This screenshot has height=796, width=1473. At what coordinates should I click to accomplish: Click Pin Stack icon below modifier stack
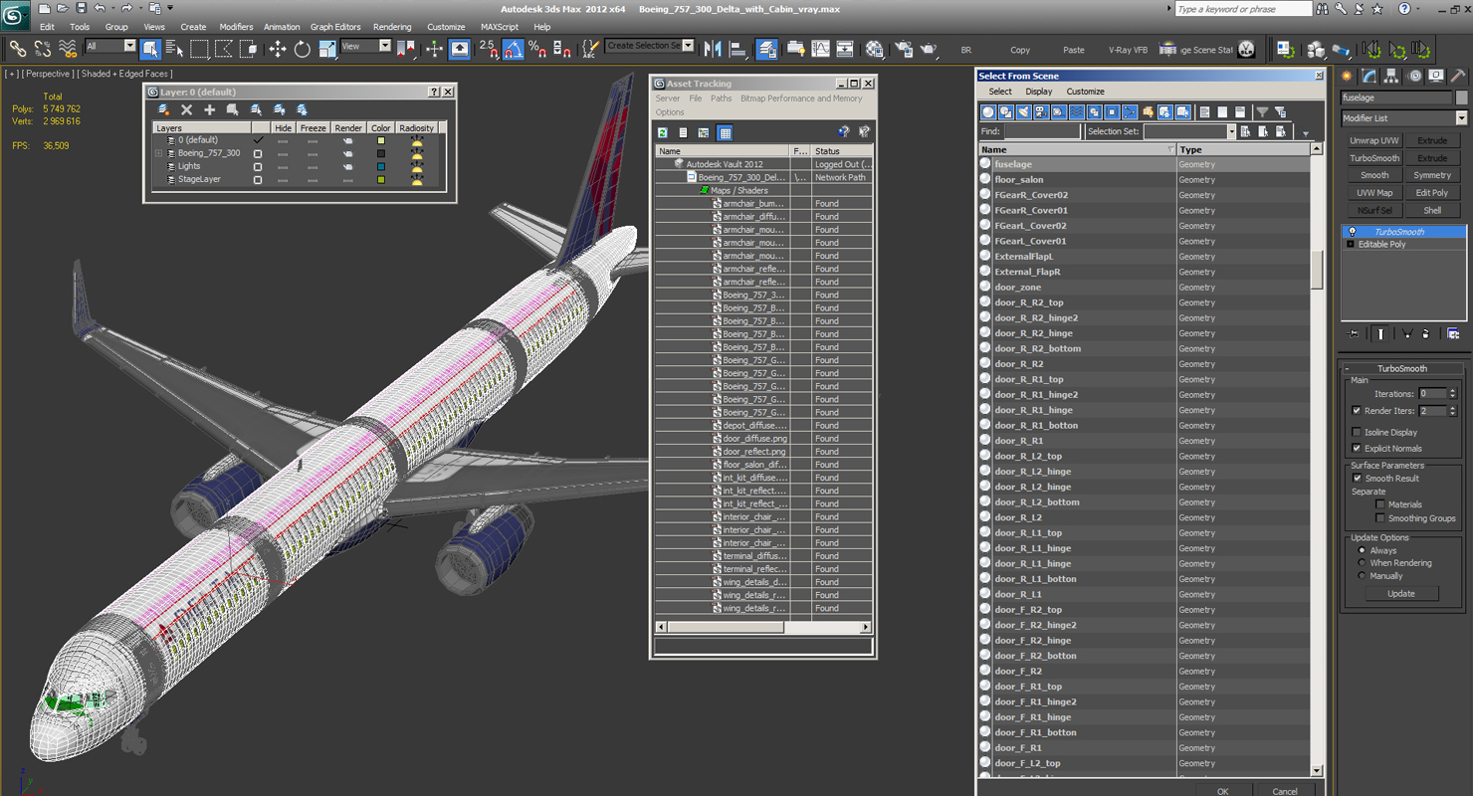[1354, 334]
